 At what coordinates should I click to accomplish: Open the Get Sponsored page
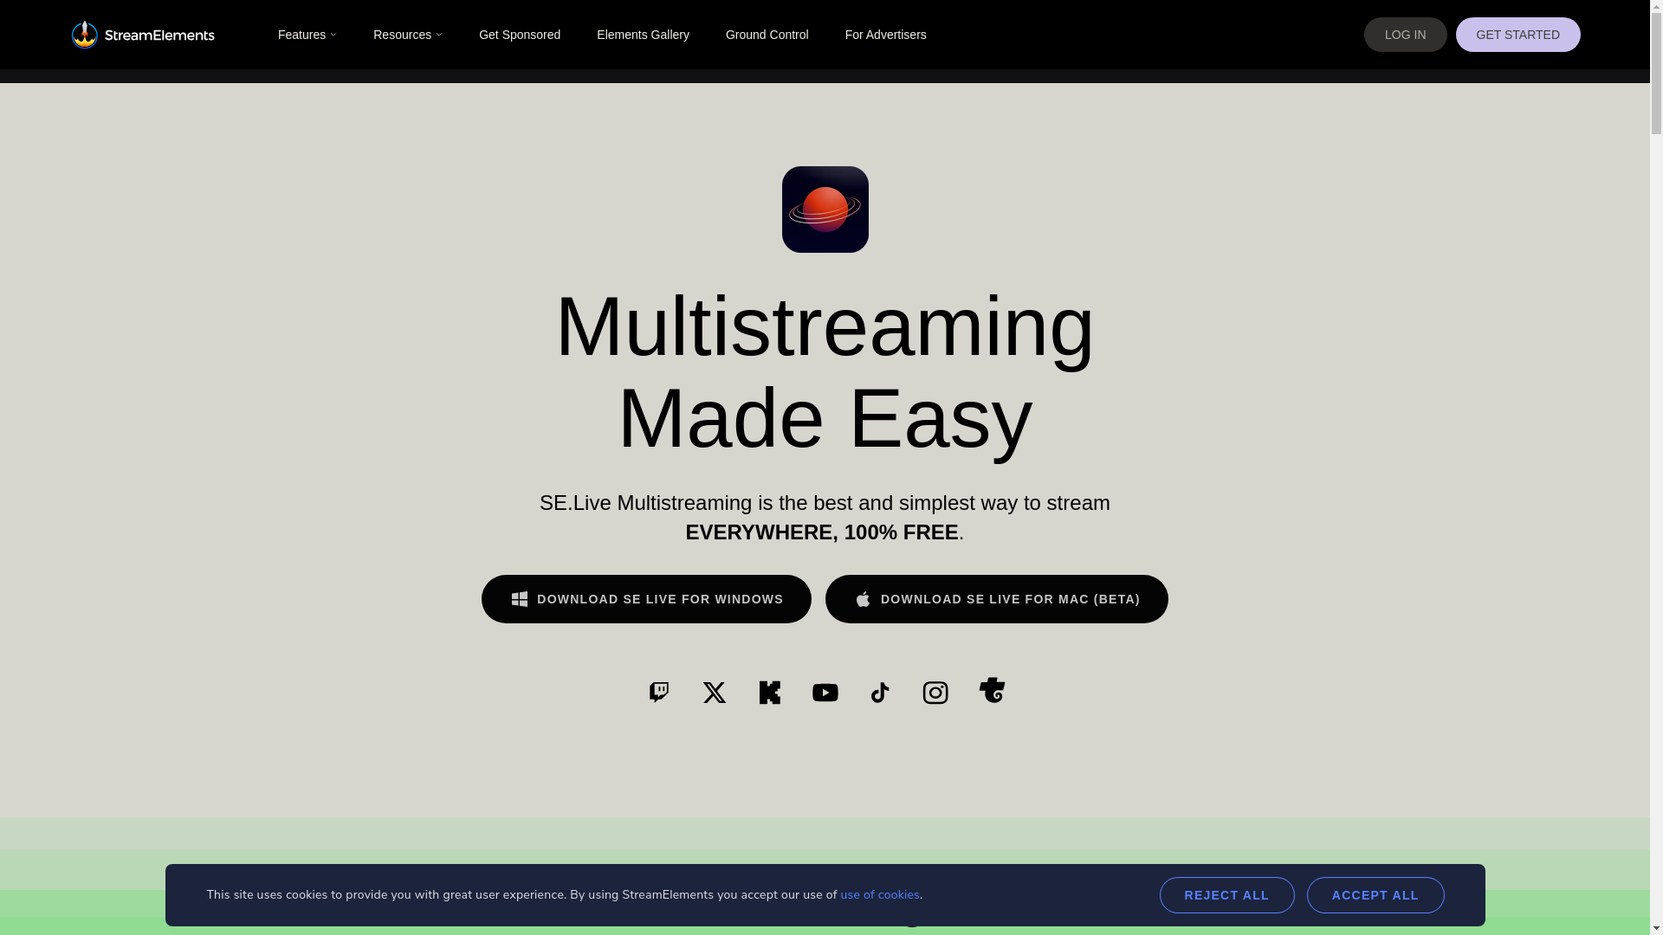pos(520,35)
